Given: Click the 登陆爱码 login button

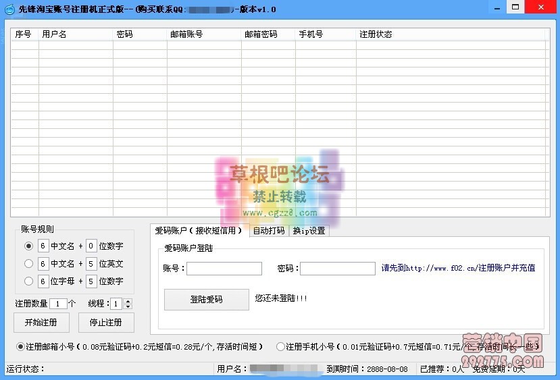Looking at the screenshot, I should pos(207,300).
